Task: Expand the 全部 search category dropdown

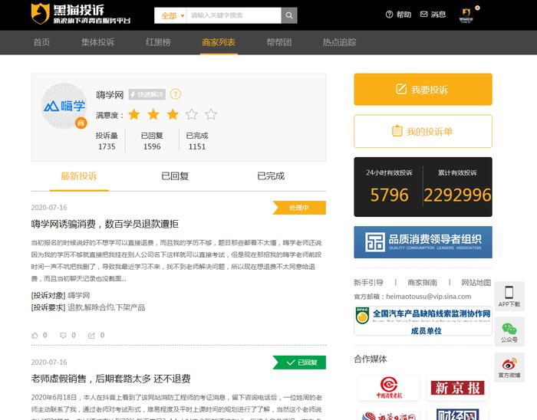Action: click(171, 15)
